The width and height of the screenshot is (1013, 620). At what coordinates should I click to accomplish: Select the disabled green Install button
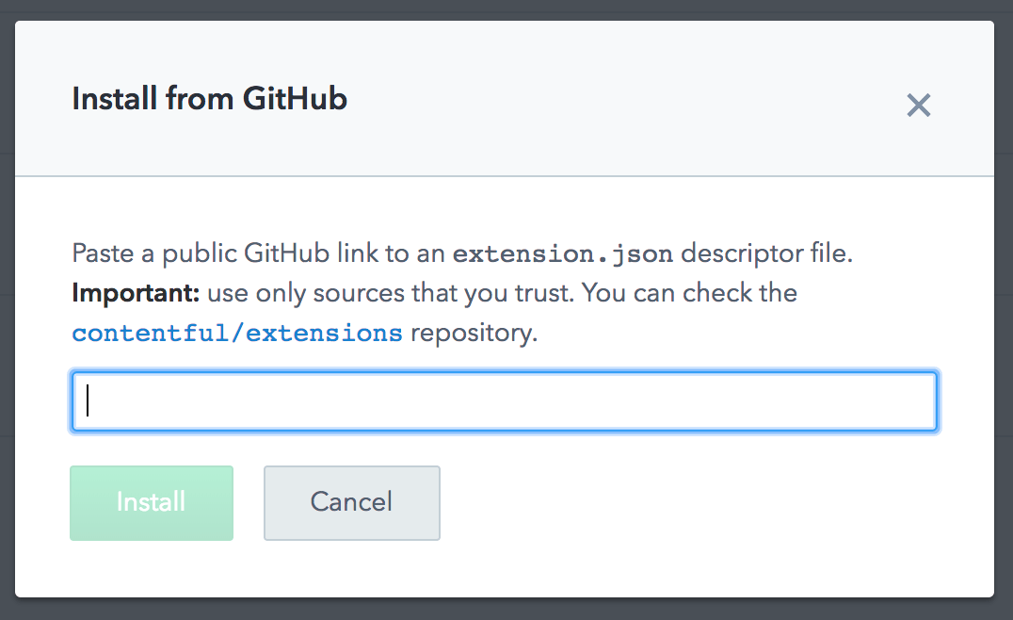pos(151,502)
